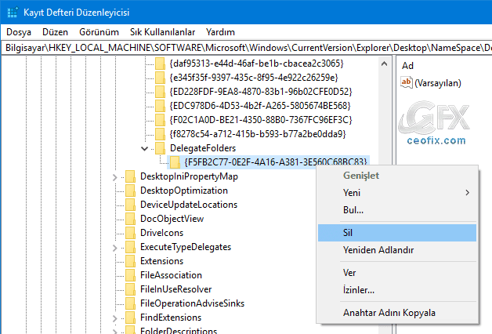Click folder icon of {EDC978D6-4D53-4b2f-A265-5805674BE568}
This screenshot has height=334, width=492.
pyautogui.click(x=160, y=106)
